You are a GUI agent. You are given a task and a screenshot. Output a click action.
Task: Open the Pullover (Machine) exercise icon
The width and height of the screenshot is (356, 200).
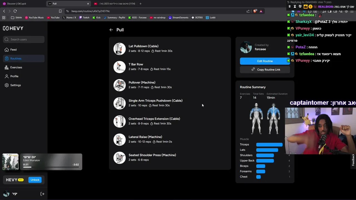120,85
